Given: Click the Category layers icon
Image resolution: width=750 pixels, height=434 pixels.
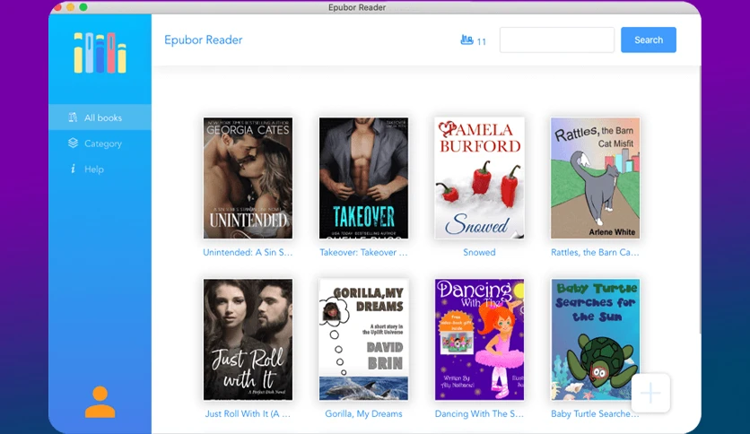Looking at the screenshot, I should pos(73,143).
